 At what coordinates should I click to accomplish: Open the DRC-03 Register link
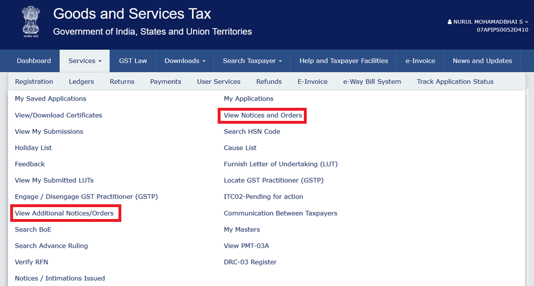[250, 262]
